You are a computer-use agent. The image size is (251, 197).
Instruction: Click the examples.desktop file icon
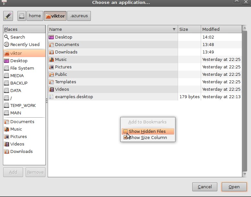[x=51, y=97]
